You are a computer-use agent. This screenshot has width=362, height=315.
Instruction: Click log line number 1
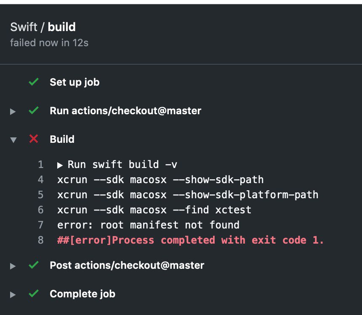point(41,165)
